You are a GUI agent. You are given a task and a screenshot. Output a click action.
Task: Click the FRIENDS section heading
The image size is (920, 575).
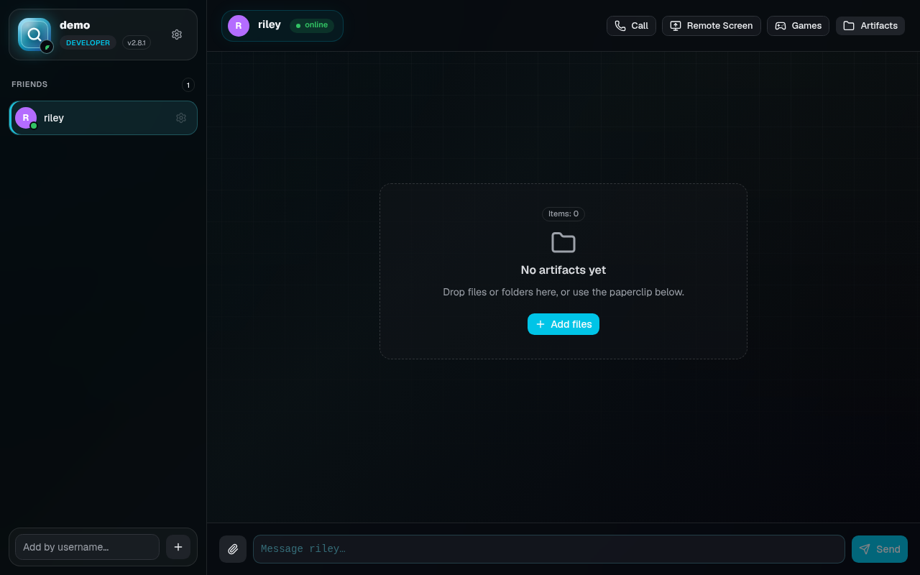(x=29, y=85)
